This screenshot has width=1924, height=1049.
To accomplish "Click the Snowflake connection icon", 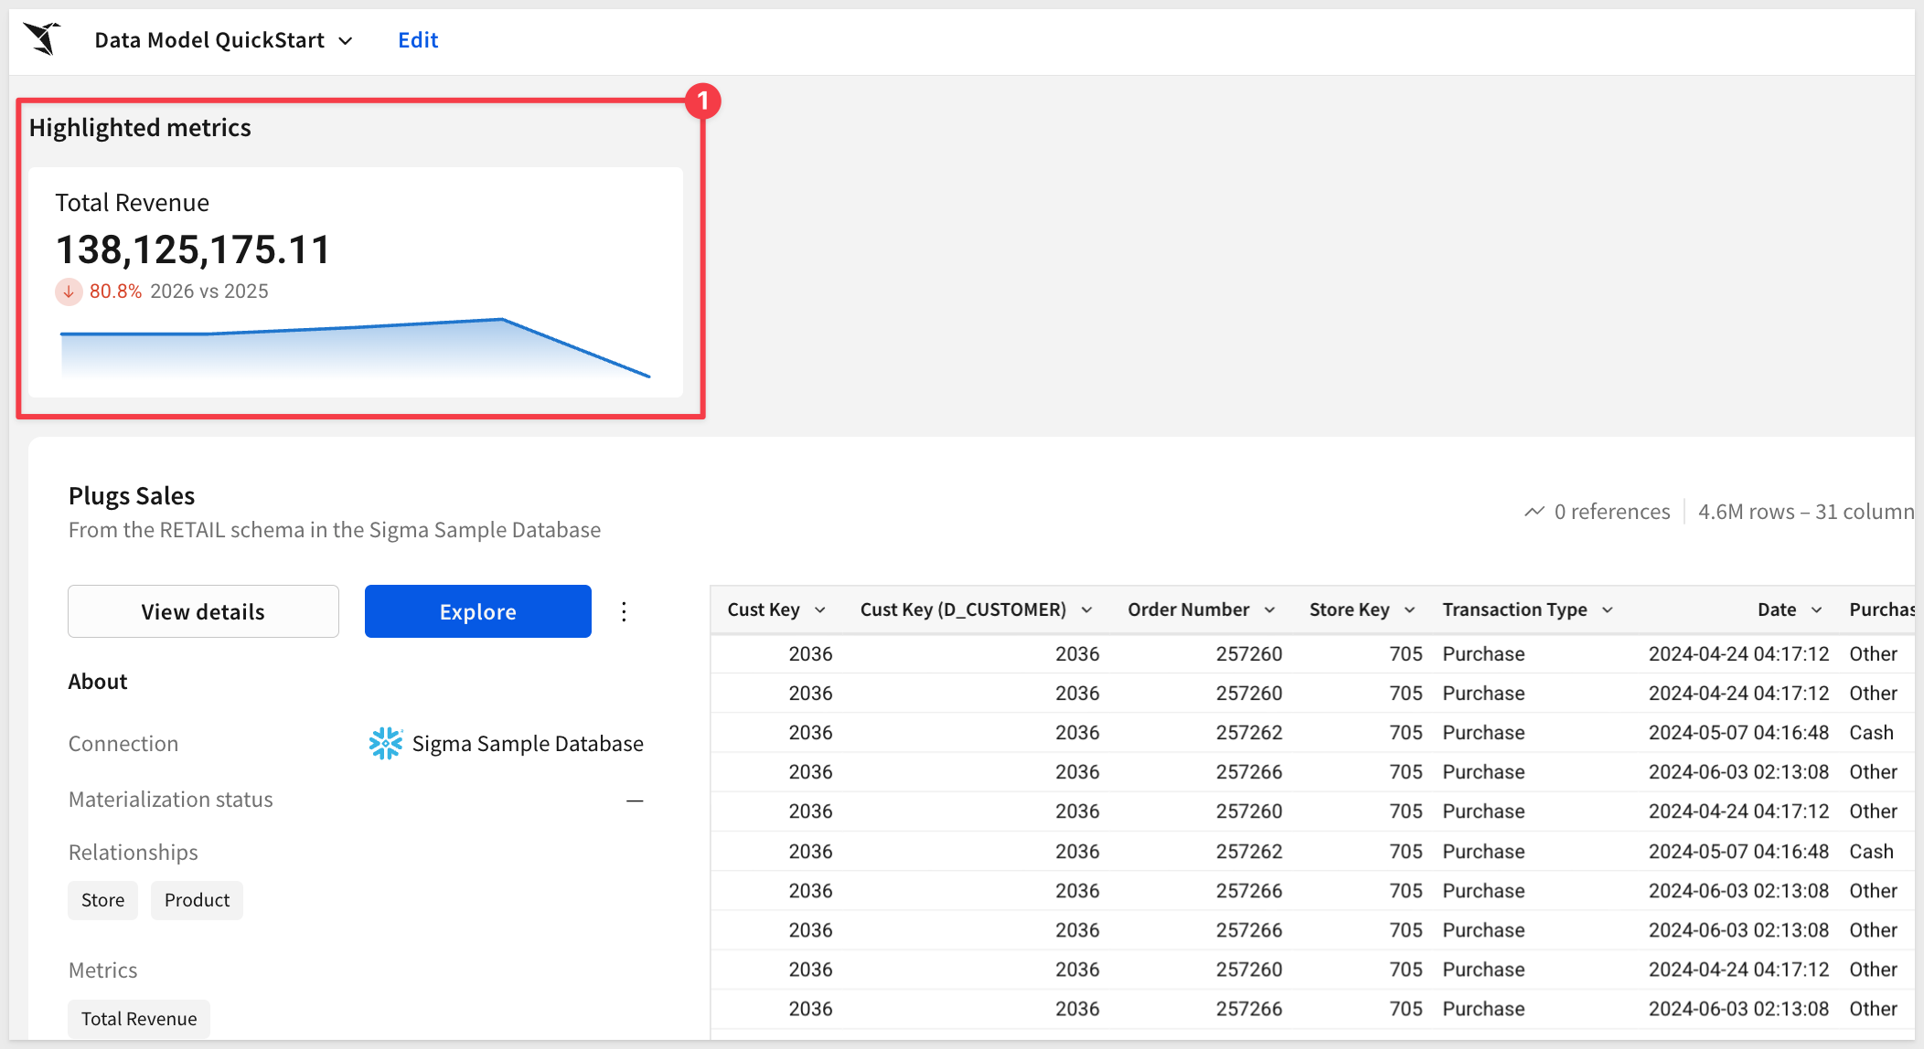I will pos(385,744).
